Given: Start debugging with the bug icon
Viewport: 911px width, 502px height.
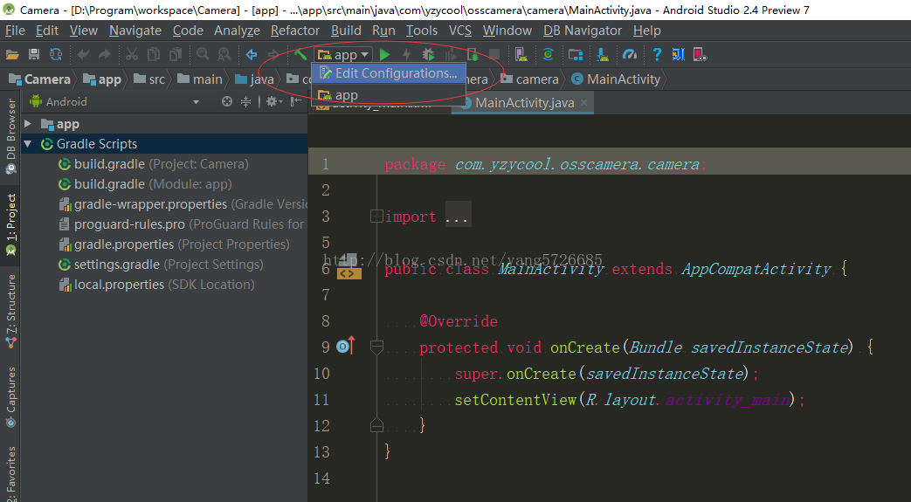Looking at the screenshot, I should click(x=428, y=55).
